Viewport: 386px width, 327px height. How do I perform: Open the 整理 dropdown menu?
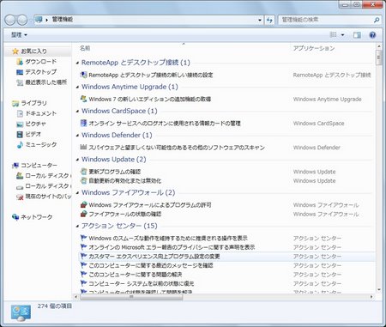click(19, 35)
